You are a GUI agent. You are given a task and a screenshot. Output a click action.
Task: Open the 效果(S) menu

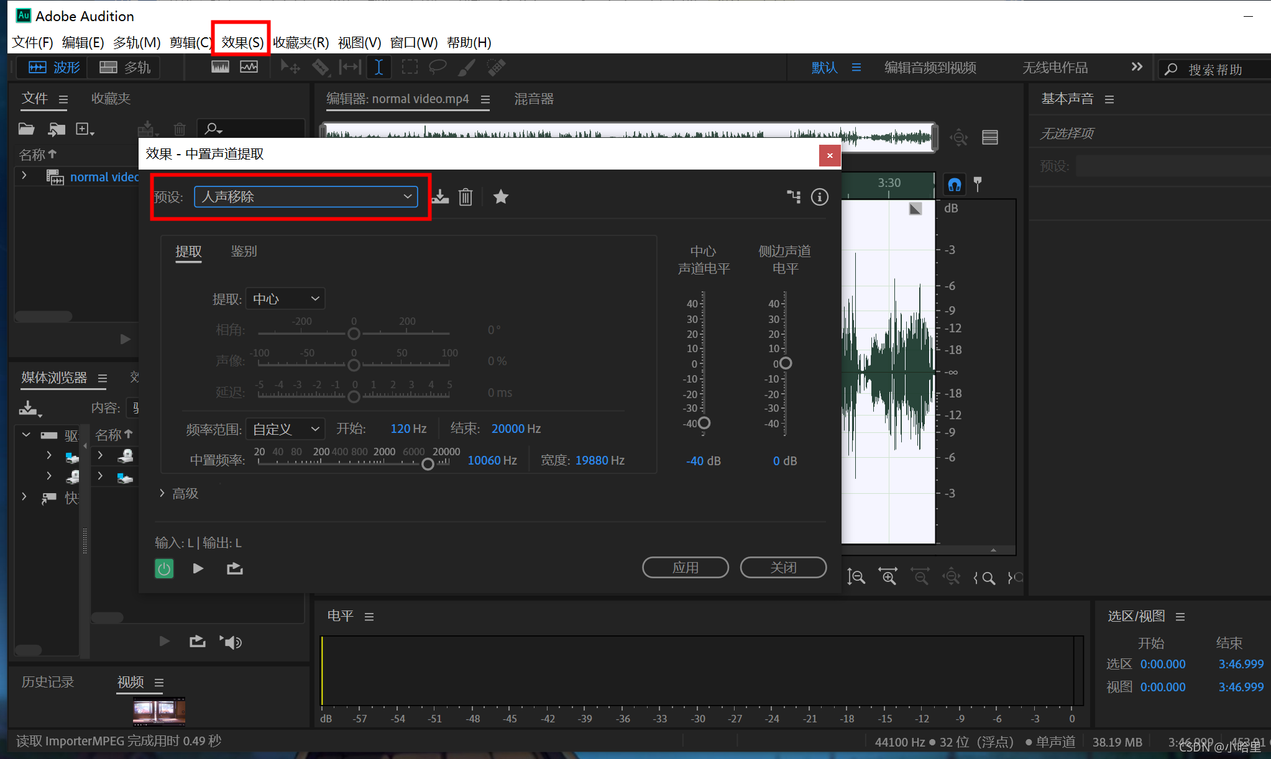tap(242, 42)
